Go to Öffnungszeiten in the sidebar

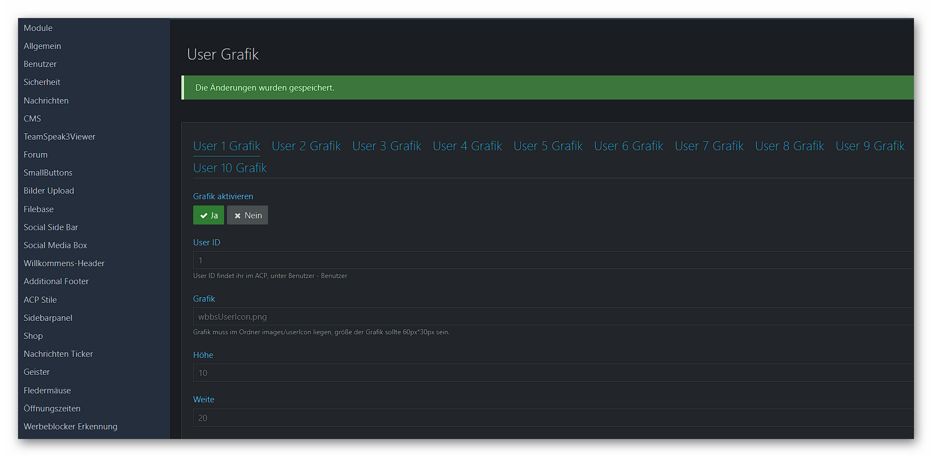click(52, 409)
